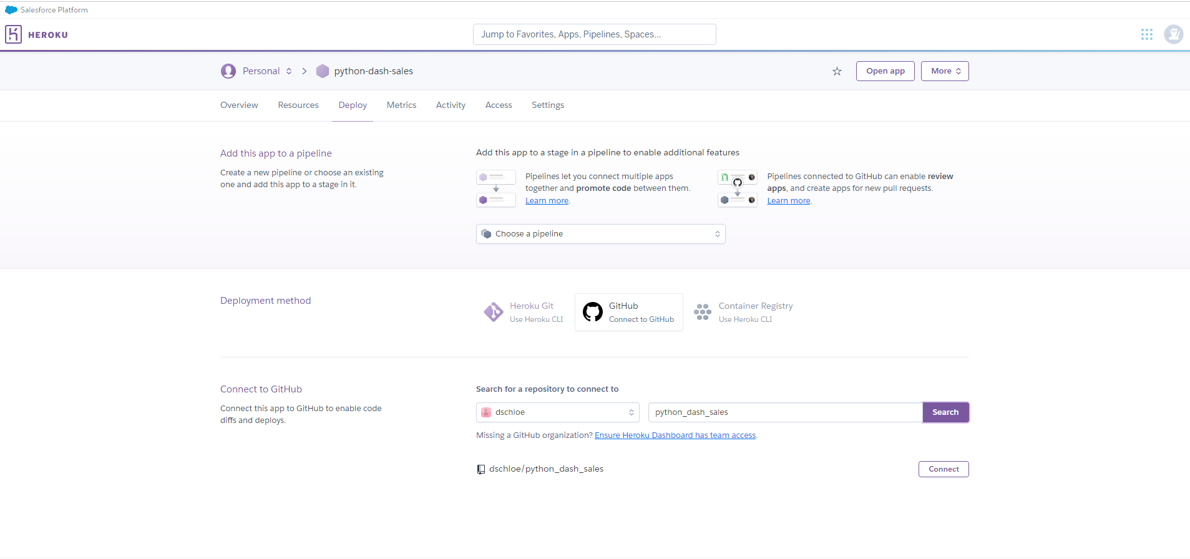Click the Add this app to a pipeline heading
Screen dimensions: 1190x559
tap(276, 153)
